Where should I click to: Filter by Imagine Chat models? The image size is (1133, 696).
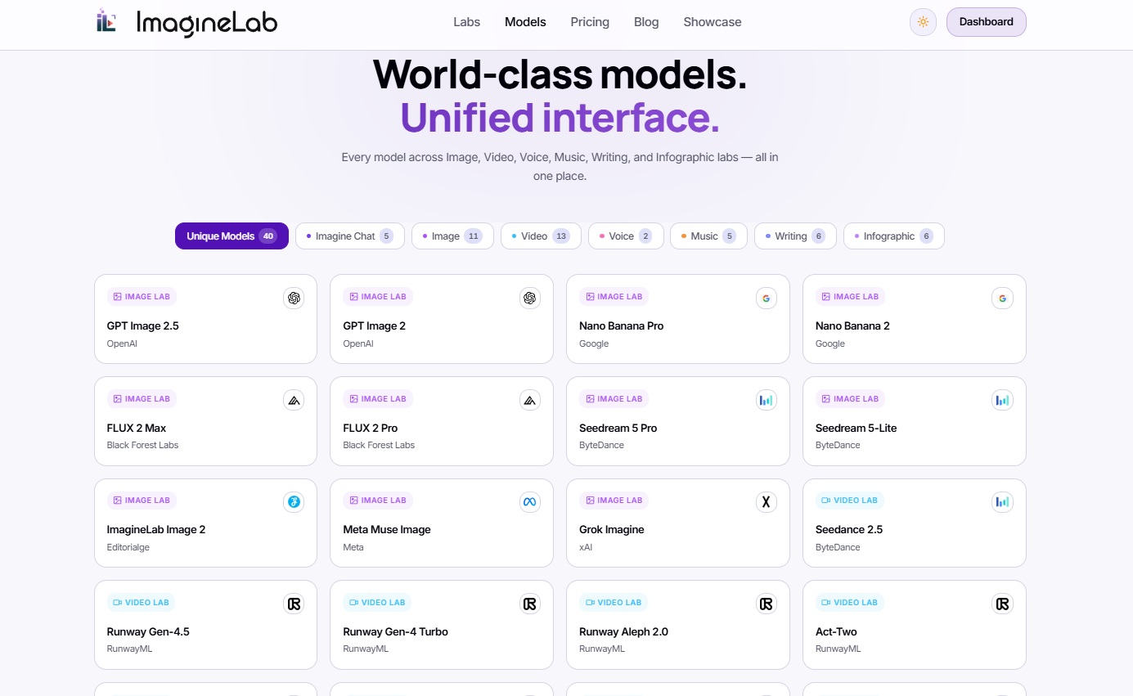point(350,236)
